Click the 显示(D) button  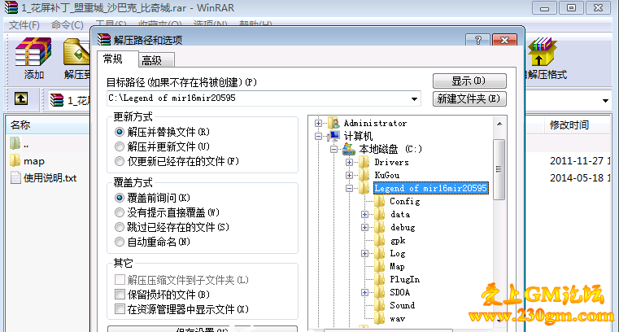pyautogui.click(x=469, y=81)
